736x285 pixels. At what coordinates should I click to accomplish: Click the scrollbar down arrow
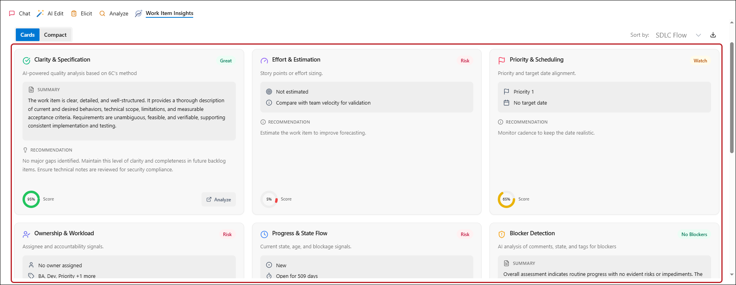coord(732,274)
